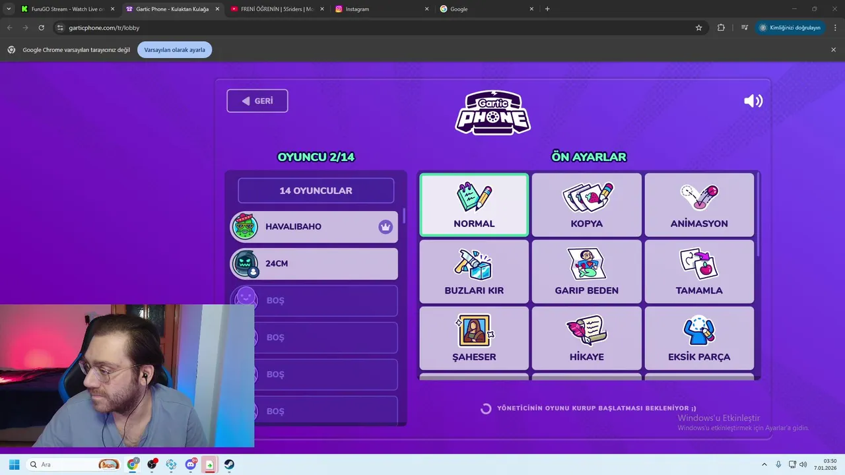Switch to the Gartic Phone tab

point(172,9)
